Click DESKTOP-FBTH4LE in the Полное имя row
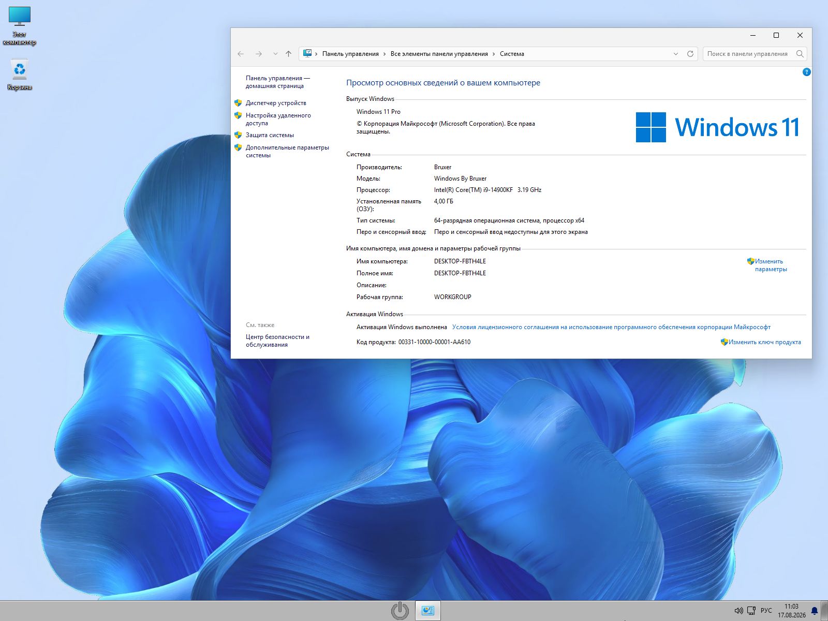 (x=460, y=273)
